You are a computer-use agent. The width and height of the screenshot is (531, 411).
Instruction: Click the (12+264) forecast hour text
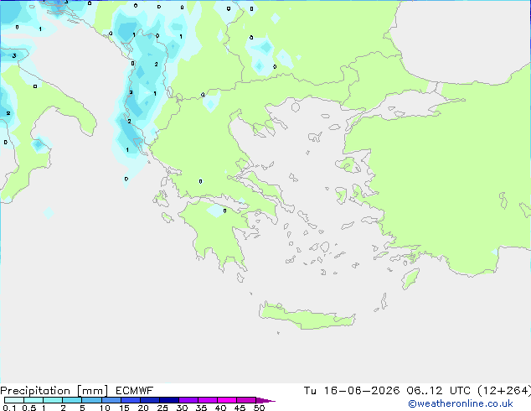(x=504, y=391)
